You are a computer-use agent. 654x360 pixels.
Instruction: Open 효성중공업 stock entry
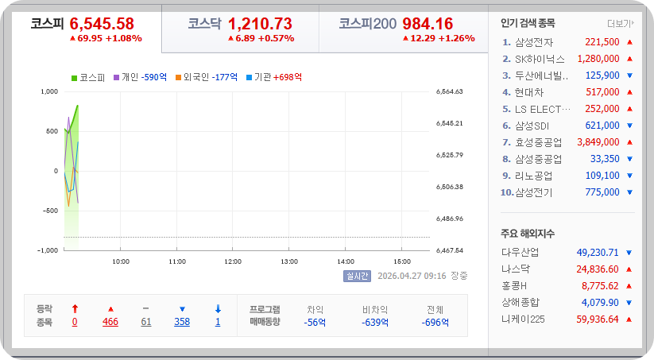click(x=539, y=142)
